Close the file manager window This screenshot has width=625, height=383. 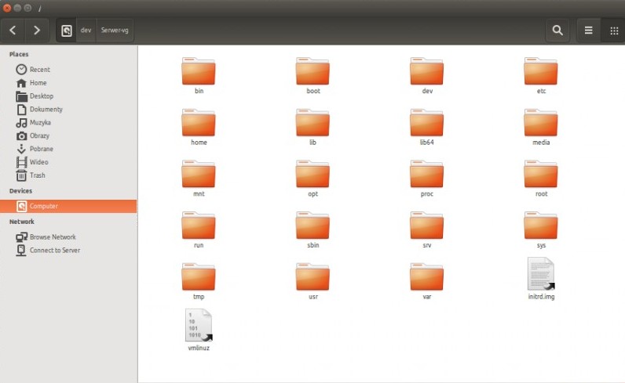(7, 8)
